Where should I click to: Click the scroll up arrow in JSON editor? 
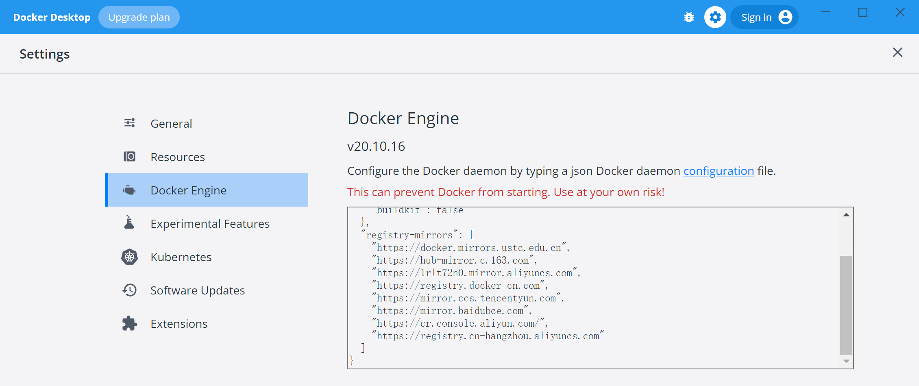(x=846, y=215)
